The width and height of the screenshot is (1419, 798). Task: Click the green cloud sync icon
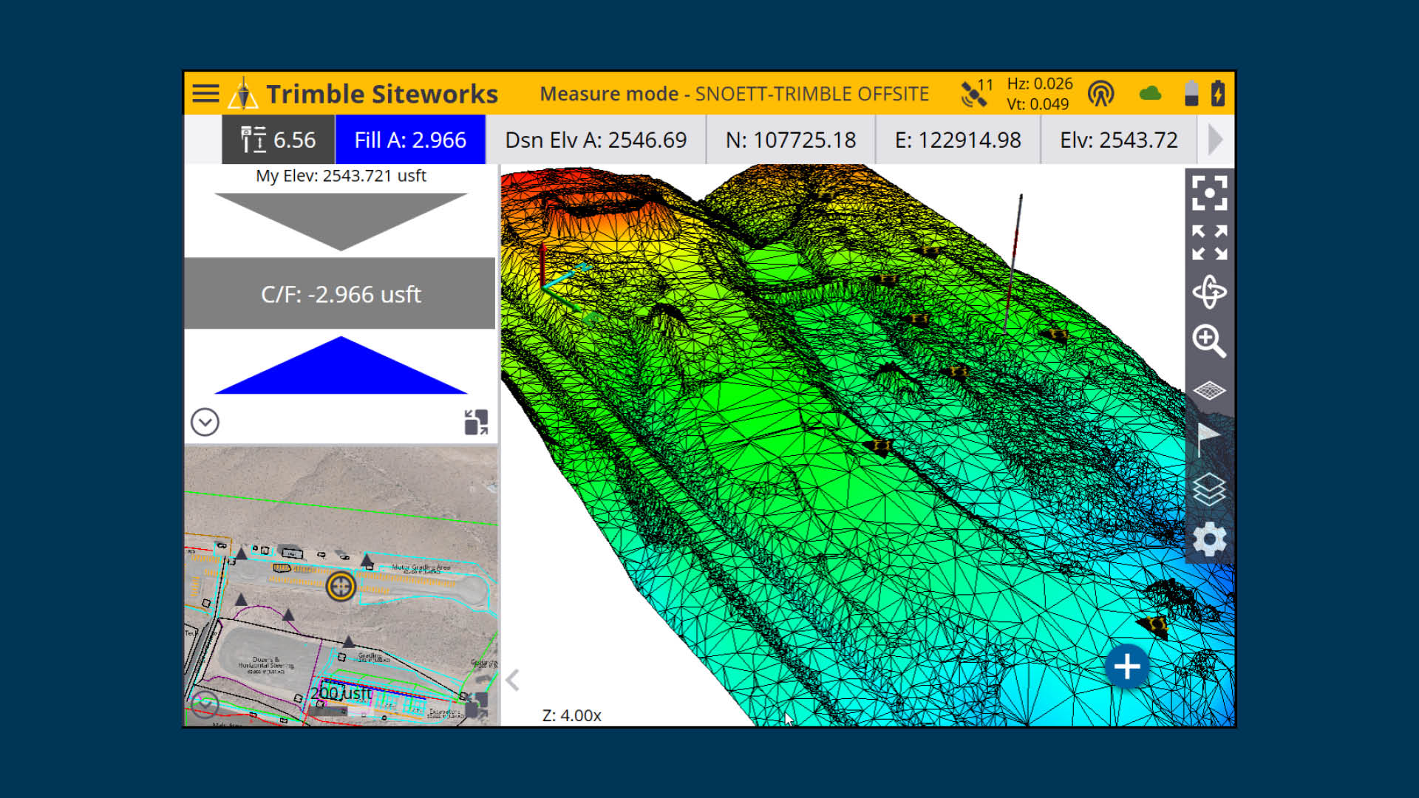click(1150, 94)
